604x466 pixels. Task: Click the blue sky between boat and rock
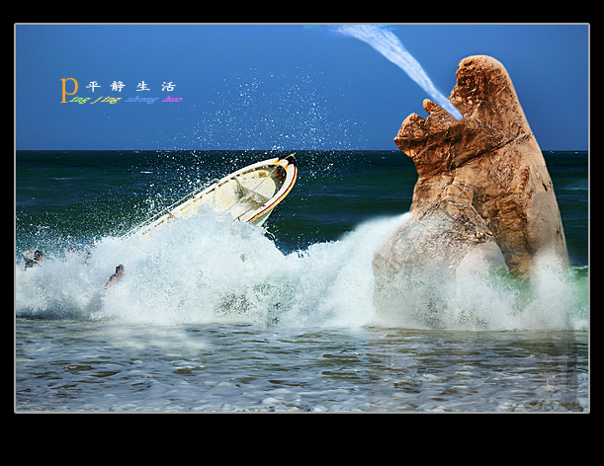tap(336, 99)
